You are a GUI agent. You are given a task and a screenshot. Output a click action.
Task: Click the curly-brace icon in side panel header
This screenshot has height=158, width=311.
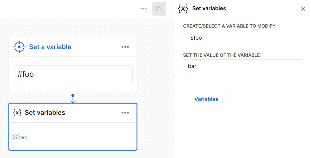[x=183, y=9]
